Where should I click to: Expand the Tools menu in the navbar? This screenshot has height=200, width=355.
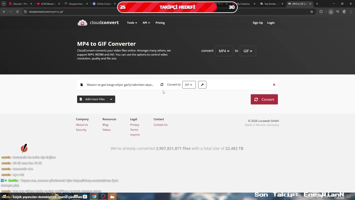coord(132,23)
